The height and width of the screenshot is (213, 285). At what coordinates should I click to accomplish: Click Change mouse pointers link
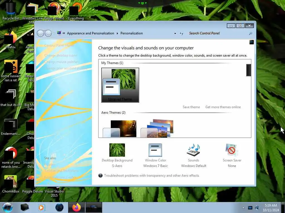62,62
